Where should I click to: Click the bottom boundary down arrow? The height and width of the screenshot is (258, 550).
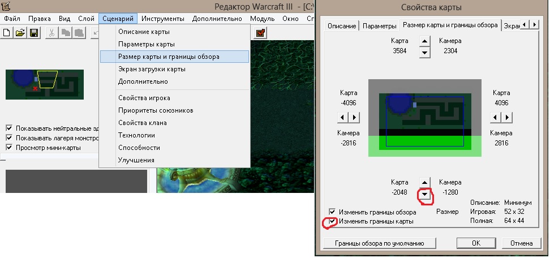tap(425, 194)
